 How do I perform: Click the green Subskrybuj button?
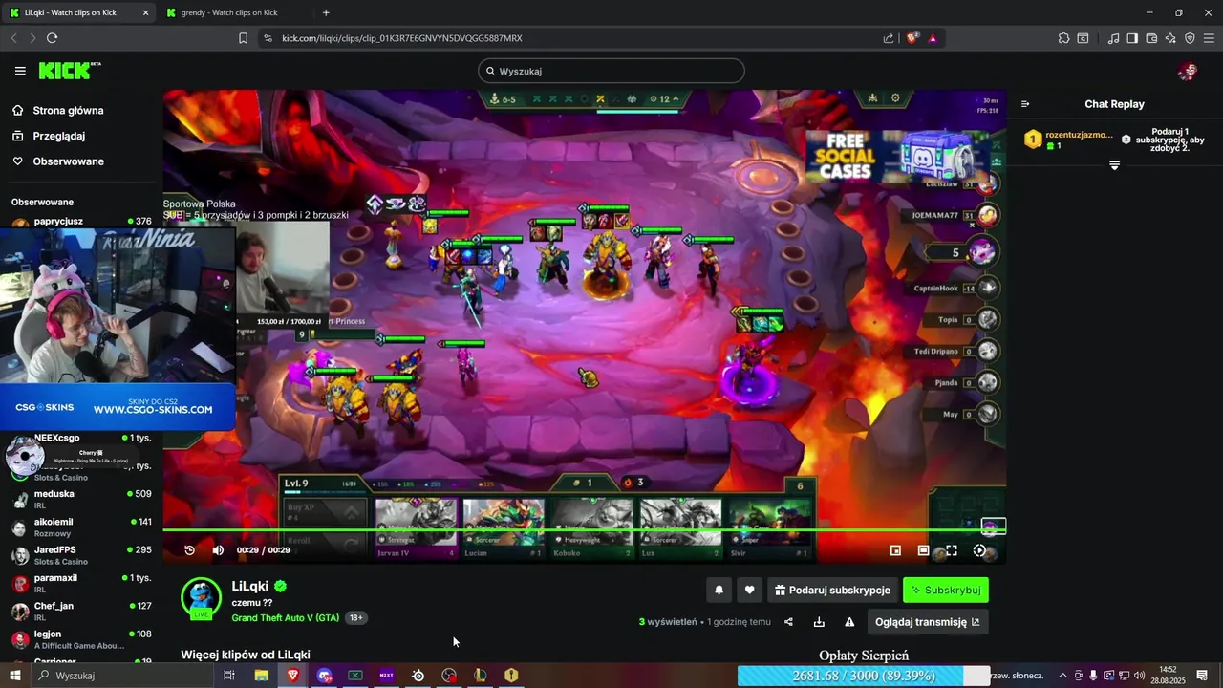pyautogui.click(x=946, y=591)
